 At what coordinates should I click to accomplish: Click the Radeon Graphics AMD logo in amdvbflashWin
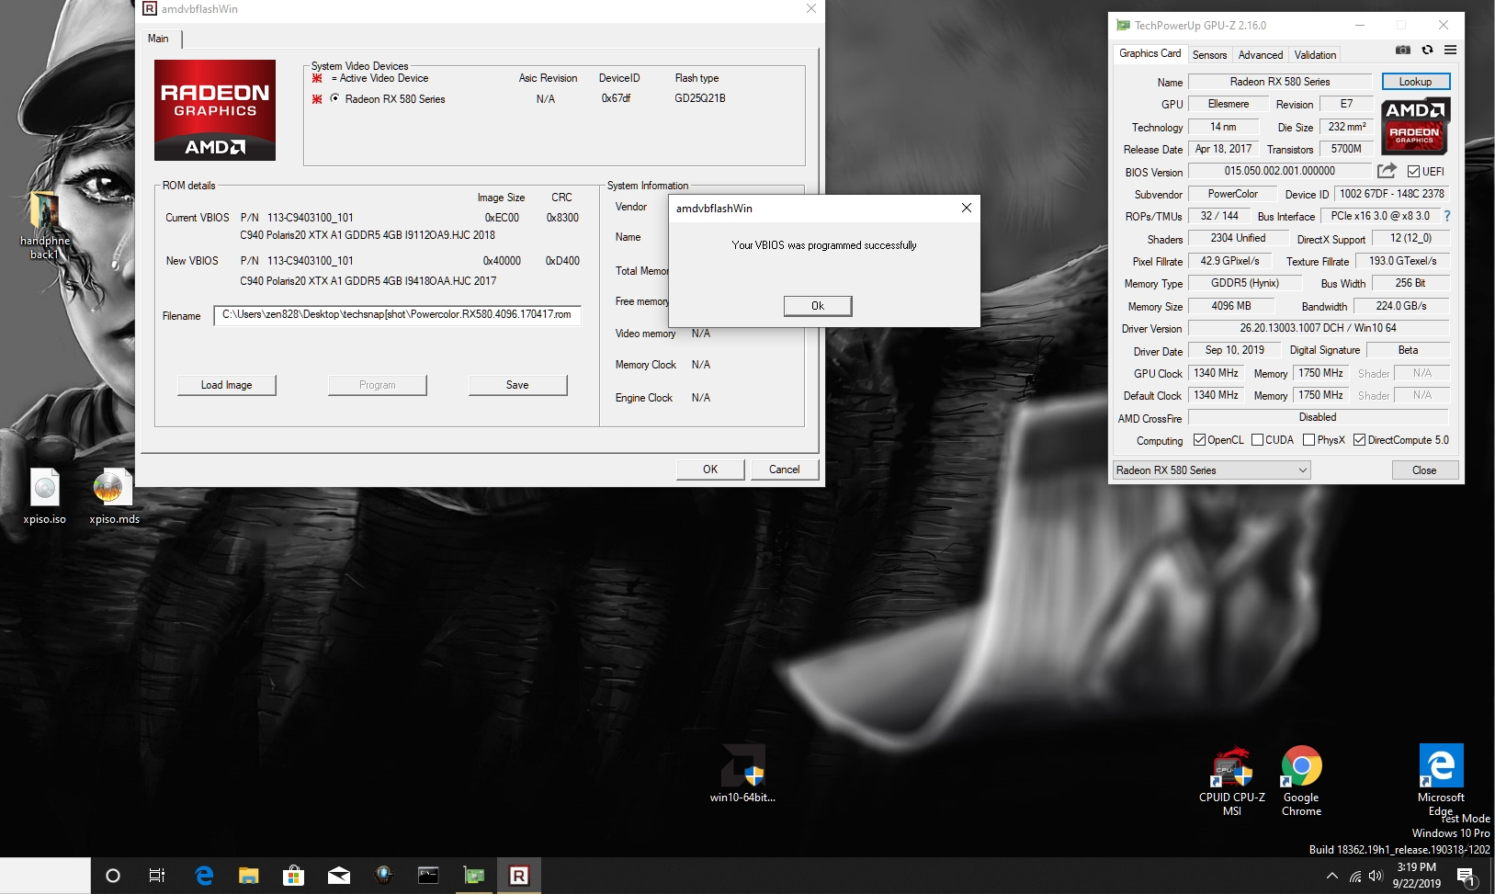pyautogui.click(x=215, y=110)
